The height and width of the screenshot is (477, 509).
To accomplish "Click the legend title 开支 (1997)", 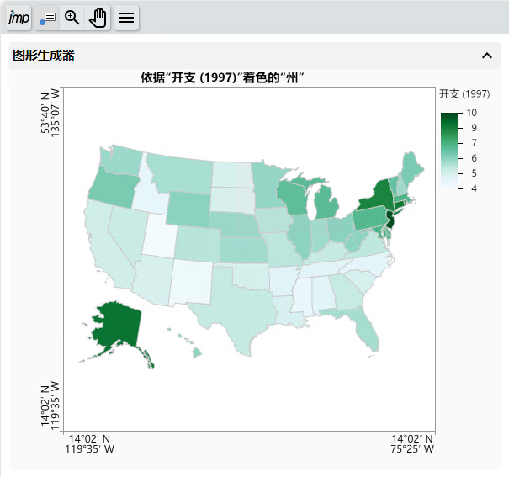I will [464, 94].
